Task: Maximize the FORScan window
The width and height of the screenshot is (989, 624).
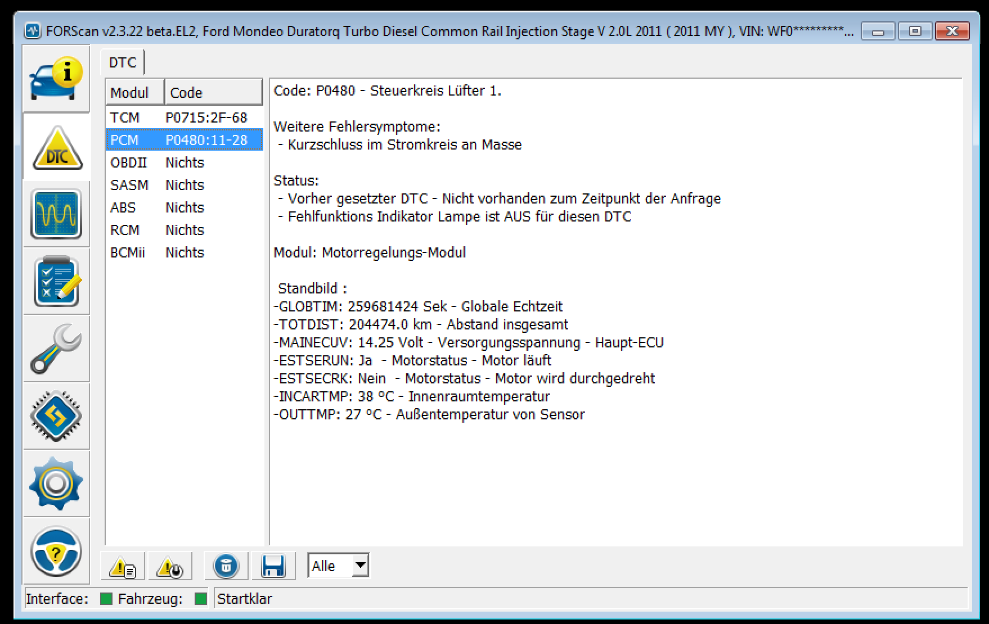Action: pos(915,31)
